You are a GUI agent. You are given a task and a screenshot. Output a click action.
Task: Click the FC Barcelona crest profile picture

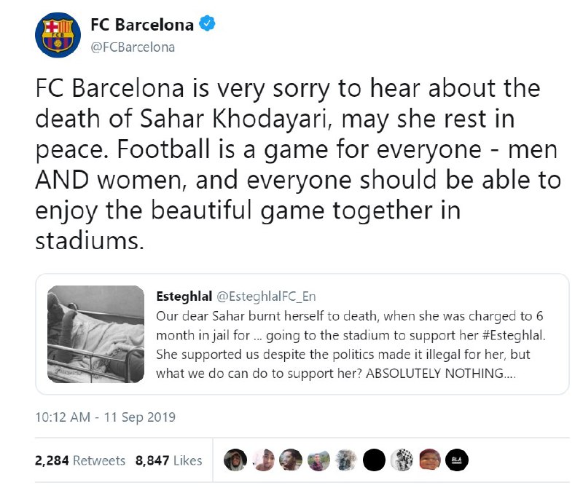[x=57, y=34]
